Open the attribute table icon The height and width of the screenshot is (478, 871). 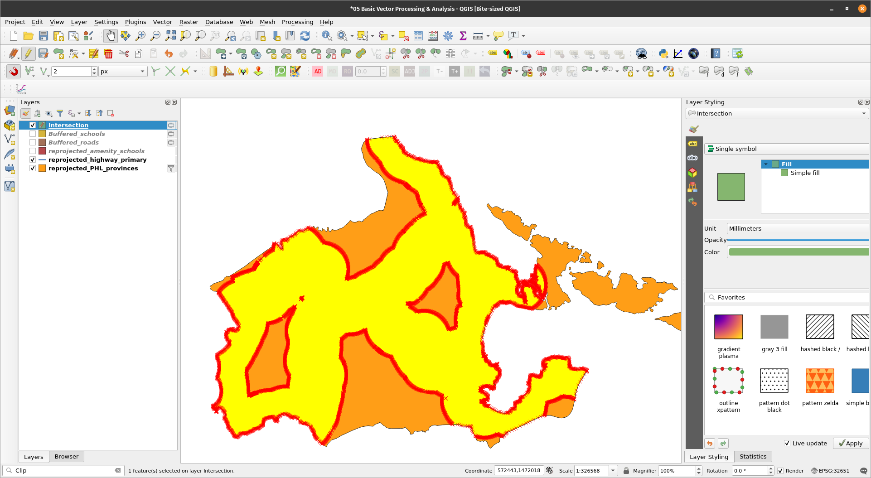tap(418, 36)
